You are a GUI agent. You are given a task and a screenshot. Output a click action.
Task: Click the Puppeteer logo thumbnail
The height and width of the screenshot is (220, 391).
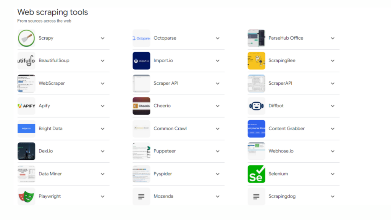(x=141, y=151)
